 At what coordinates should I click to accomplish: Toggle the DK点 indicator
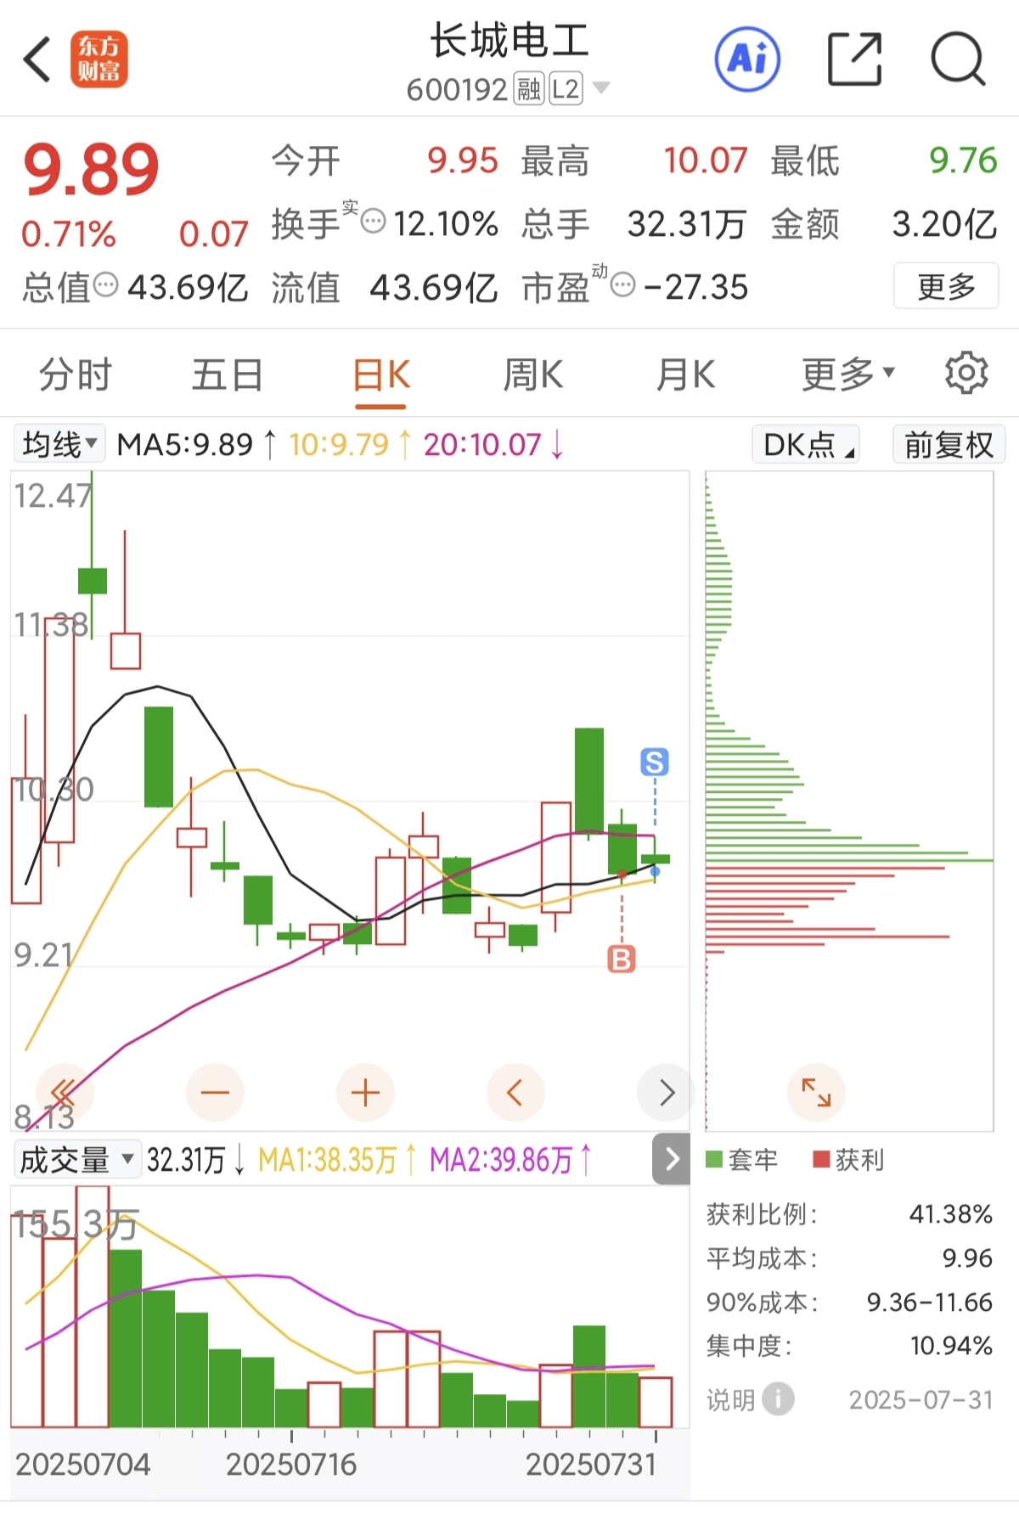pos(806,445)
